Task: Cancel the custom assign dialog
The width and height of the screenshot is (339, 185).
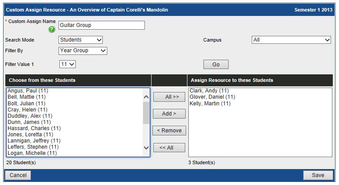Action: [18, 175]
